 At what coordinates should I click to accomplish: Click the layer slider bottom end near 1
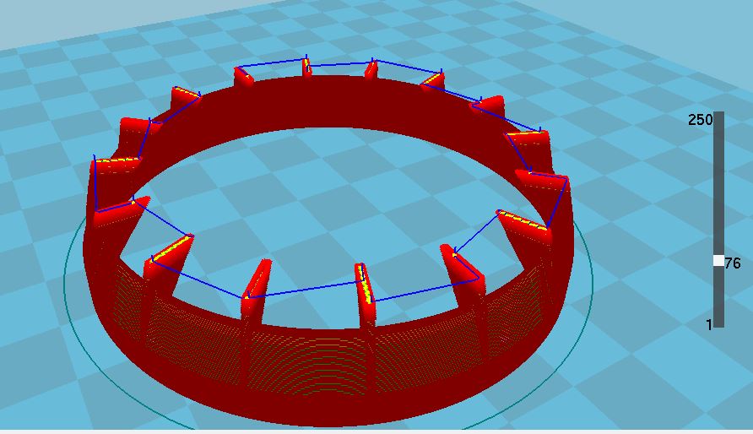click(x=718, y=323)
